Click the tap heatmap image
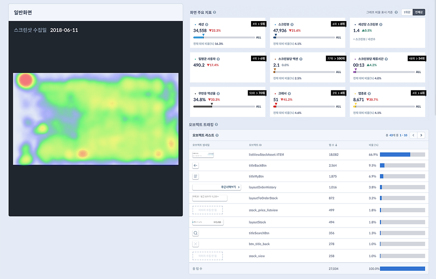This screenshot has height=279, width=436. tap(96, 119)
